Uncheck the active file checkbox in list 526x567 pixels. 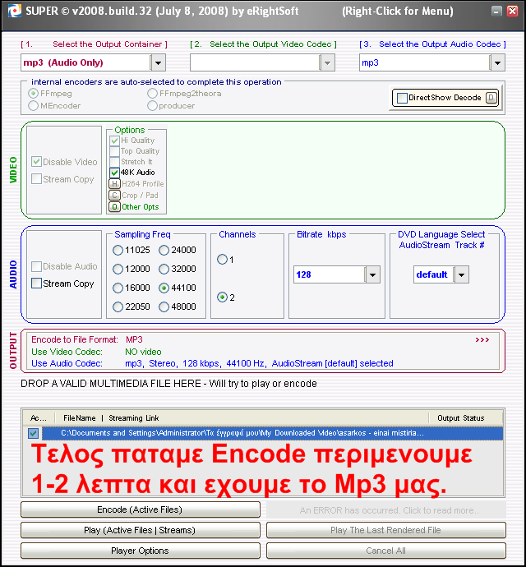coord(33,433)
